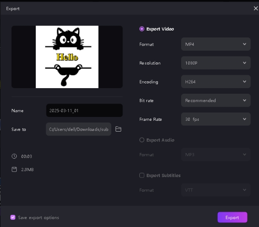Open the MP3 audio format dropdown
Image resolution: width=259 pixels, height=227 pixels.
(x=216, y=154)
